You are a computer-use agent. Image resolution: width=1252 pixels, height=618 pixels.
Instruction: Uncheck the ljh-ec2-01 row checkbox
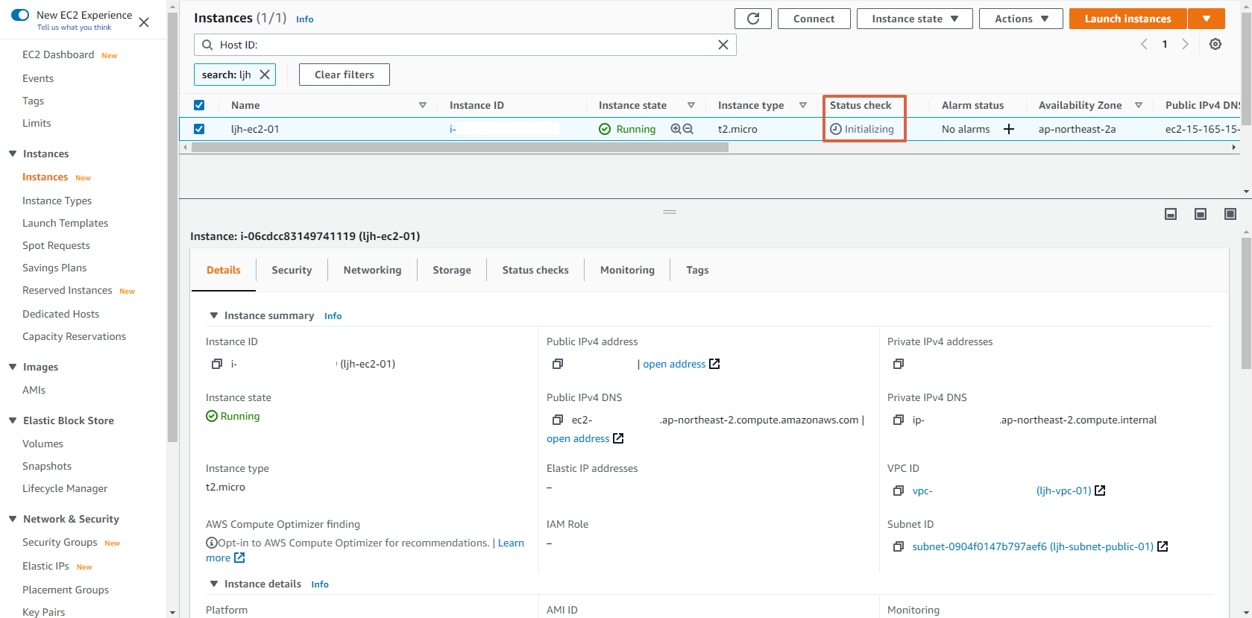199,129
